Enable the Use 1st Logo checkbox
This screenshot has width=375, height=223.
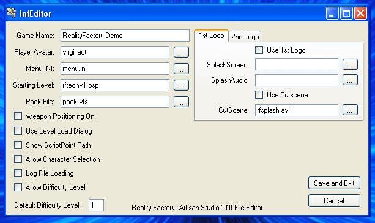coord(259,50)
